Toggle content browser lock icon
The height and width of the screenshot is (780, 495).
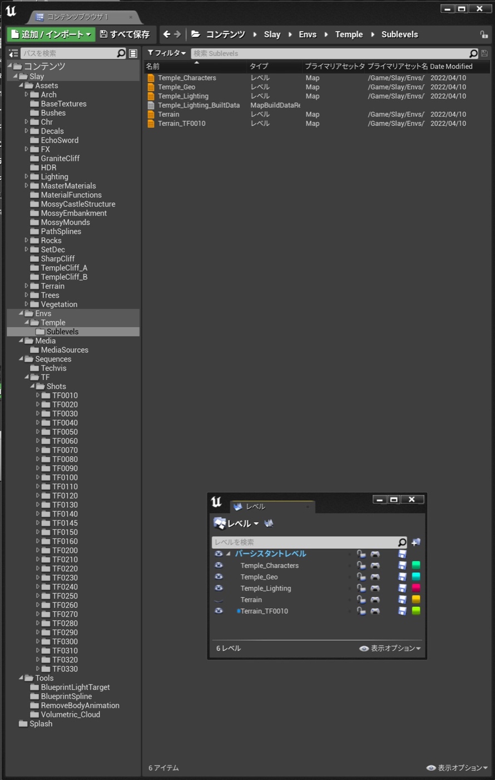pos(484,35)
